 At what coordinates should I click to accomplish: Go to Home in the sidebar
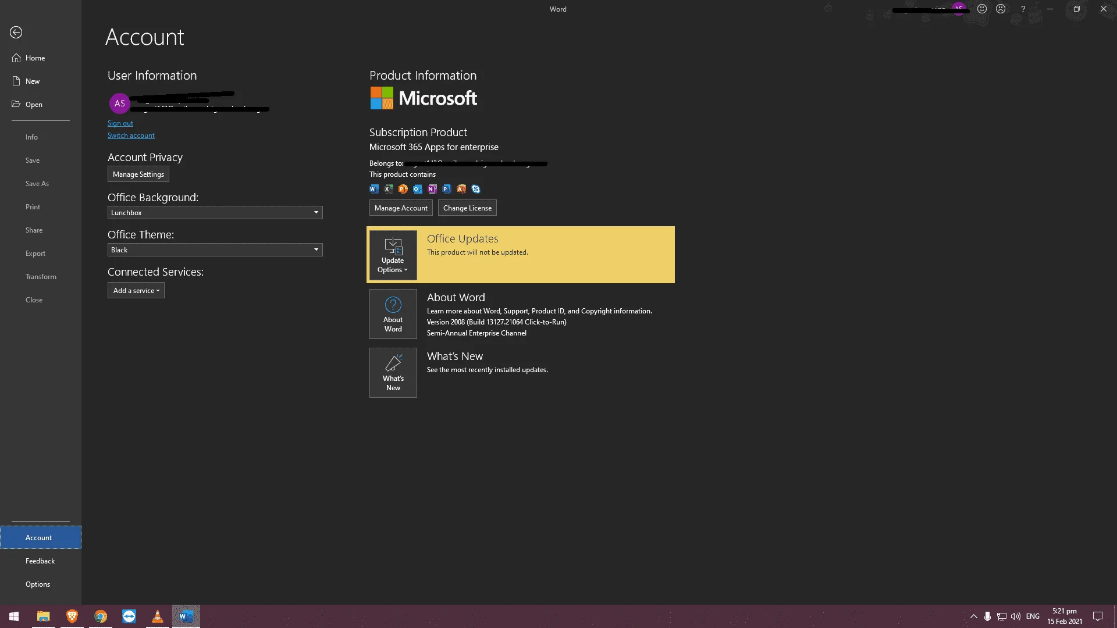click(x=41, y=58)
